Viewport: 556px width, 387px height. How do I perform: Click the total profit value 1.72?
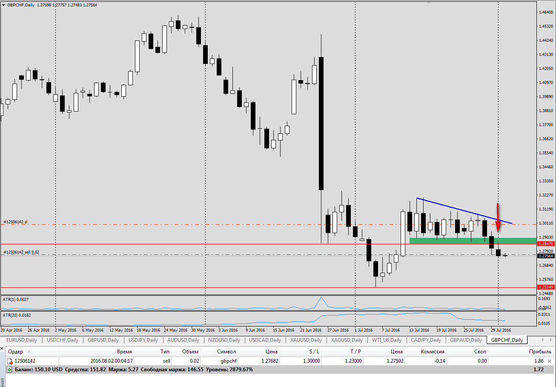[539, 370]
